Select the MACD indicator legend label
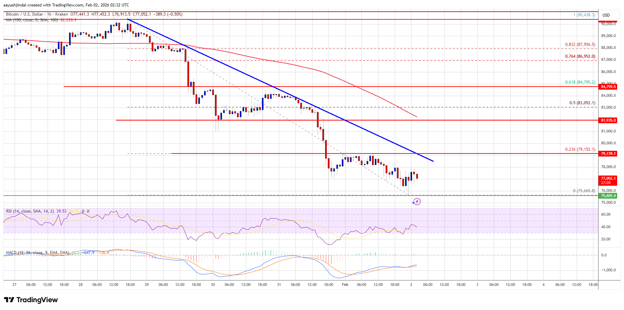Screen dimensions: 624x310 (x=37, y=253)
